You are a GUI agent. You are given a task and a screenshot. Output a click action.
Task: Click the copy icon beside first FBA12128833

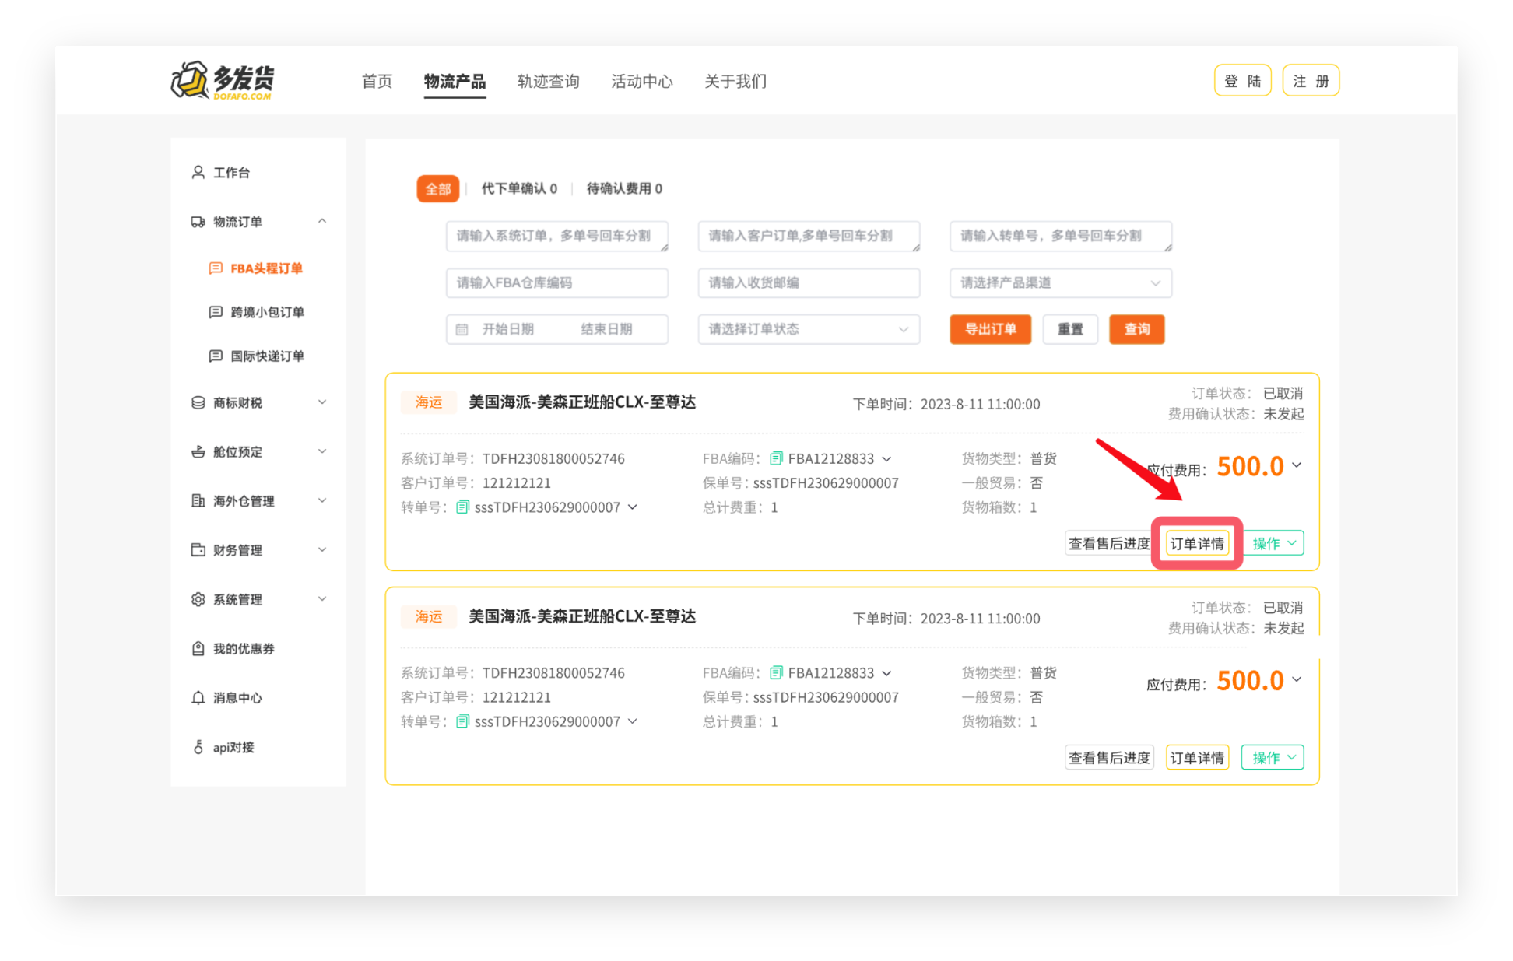775,458
